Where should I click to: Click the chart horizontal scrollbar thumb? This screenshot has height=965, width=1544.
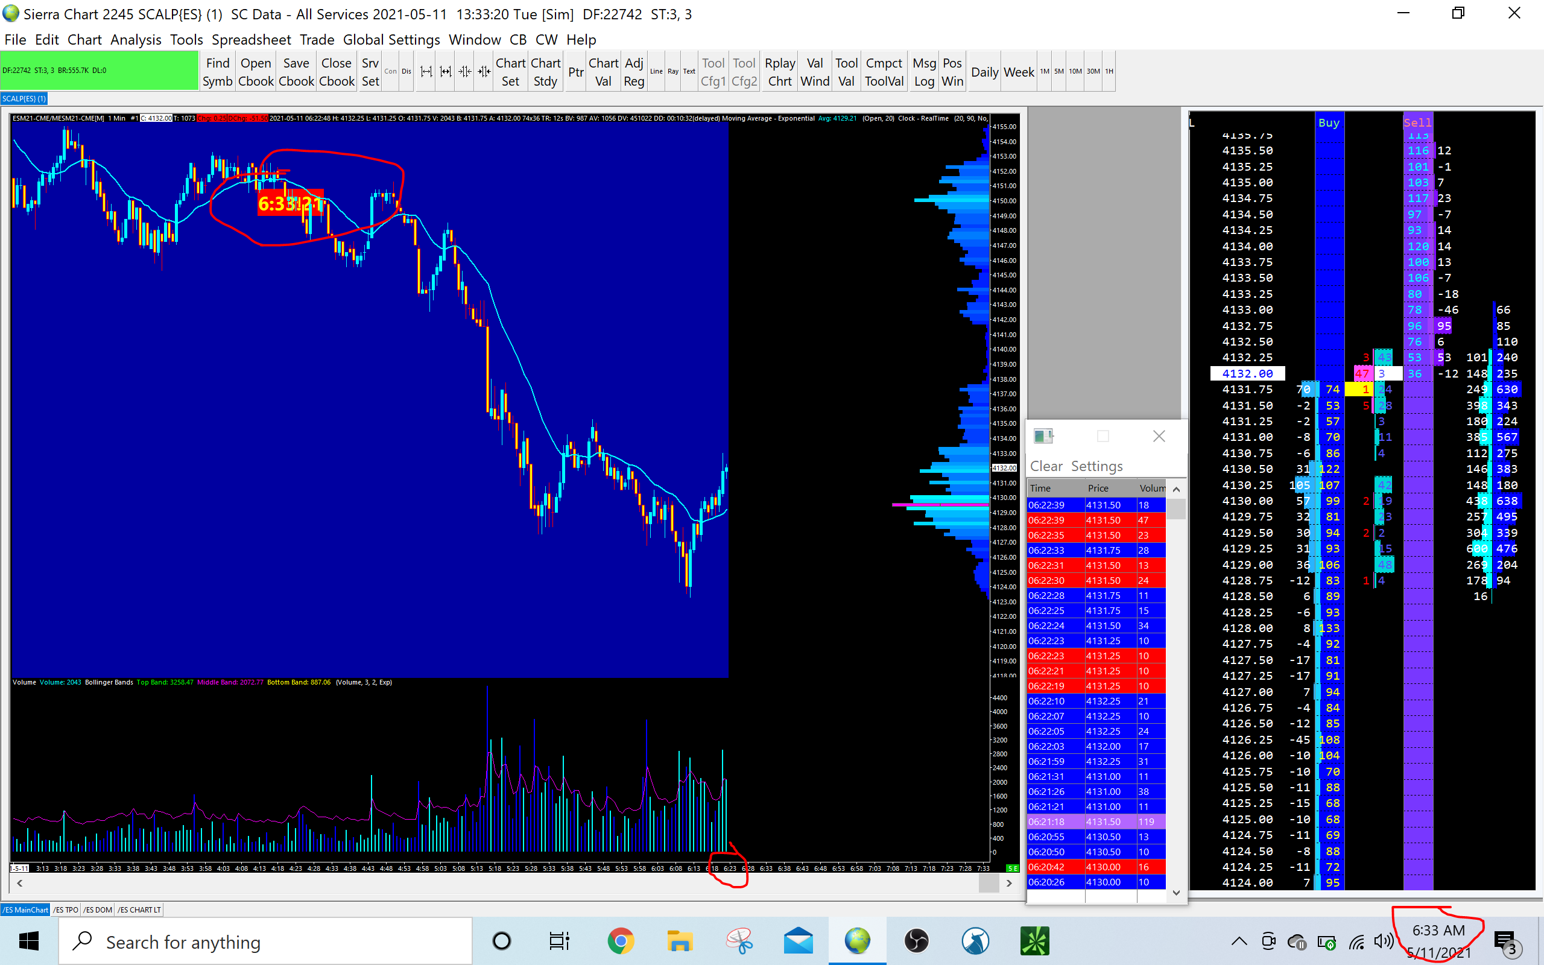pyautogui.click(x=989, y=884)
